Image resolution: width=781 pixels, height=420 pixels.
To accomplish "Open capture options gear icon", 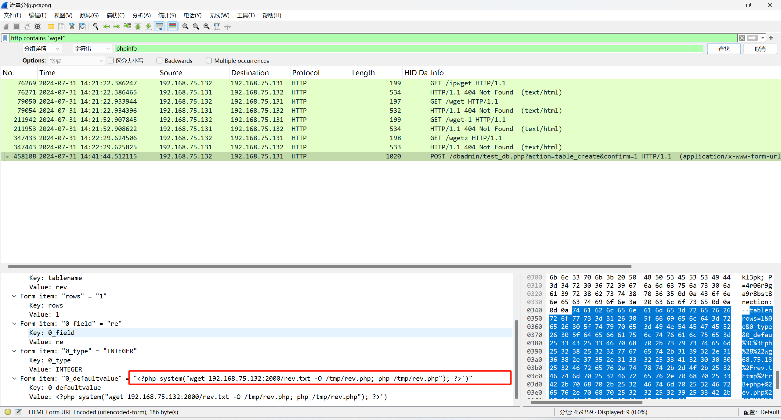I will tap(38, 27).
